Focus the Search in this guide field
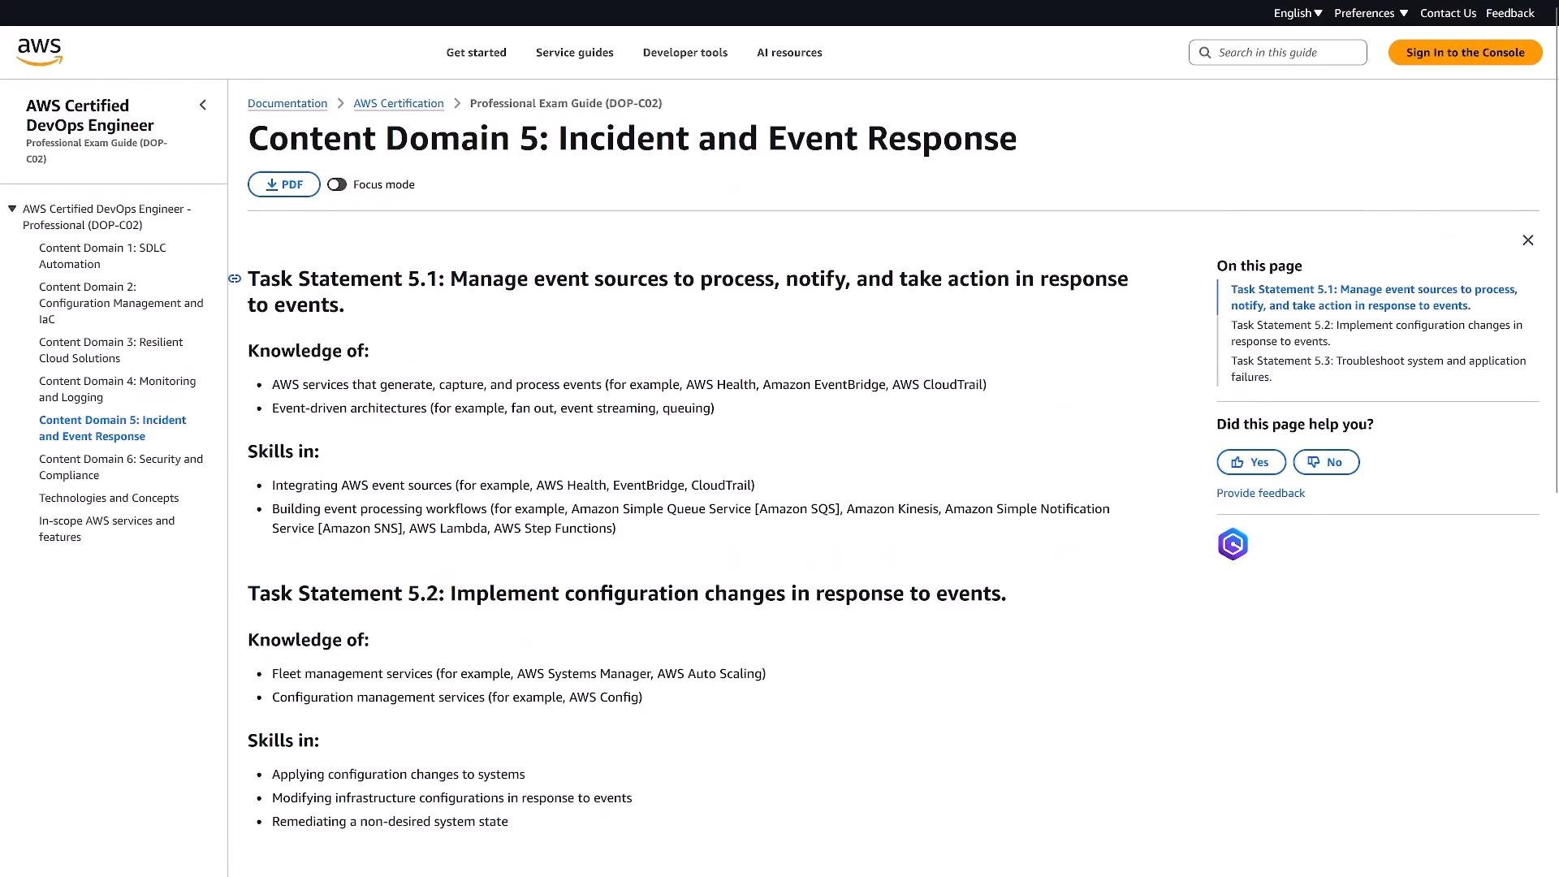Screen dimensions: 1559x877 tap(1278, 53)
